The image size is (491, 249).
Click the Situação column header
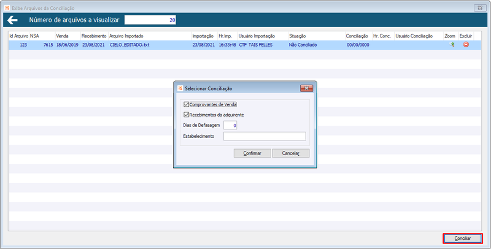pyautogui.click(x=316, y=36)
